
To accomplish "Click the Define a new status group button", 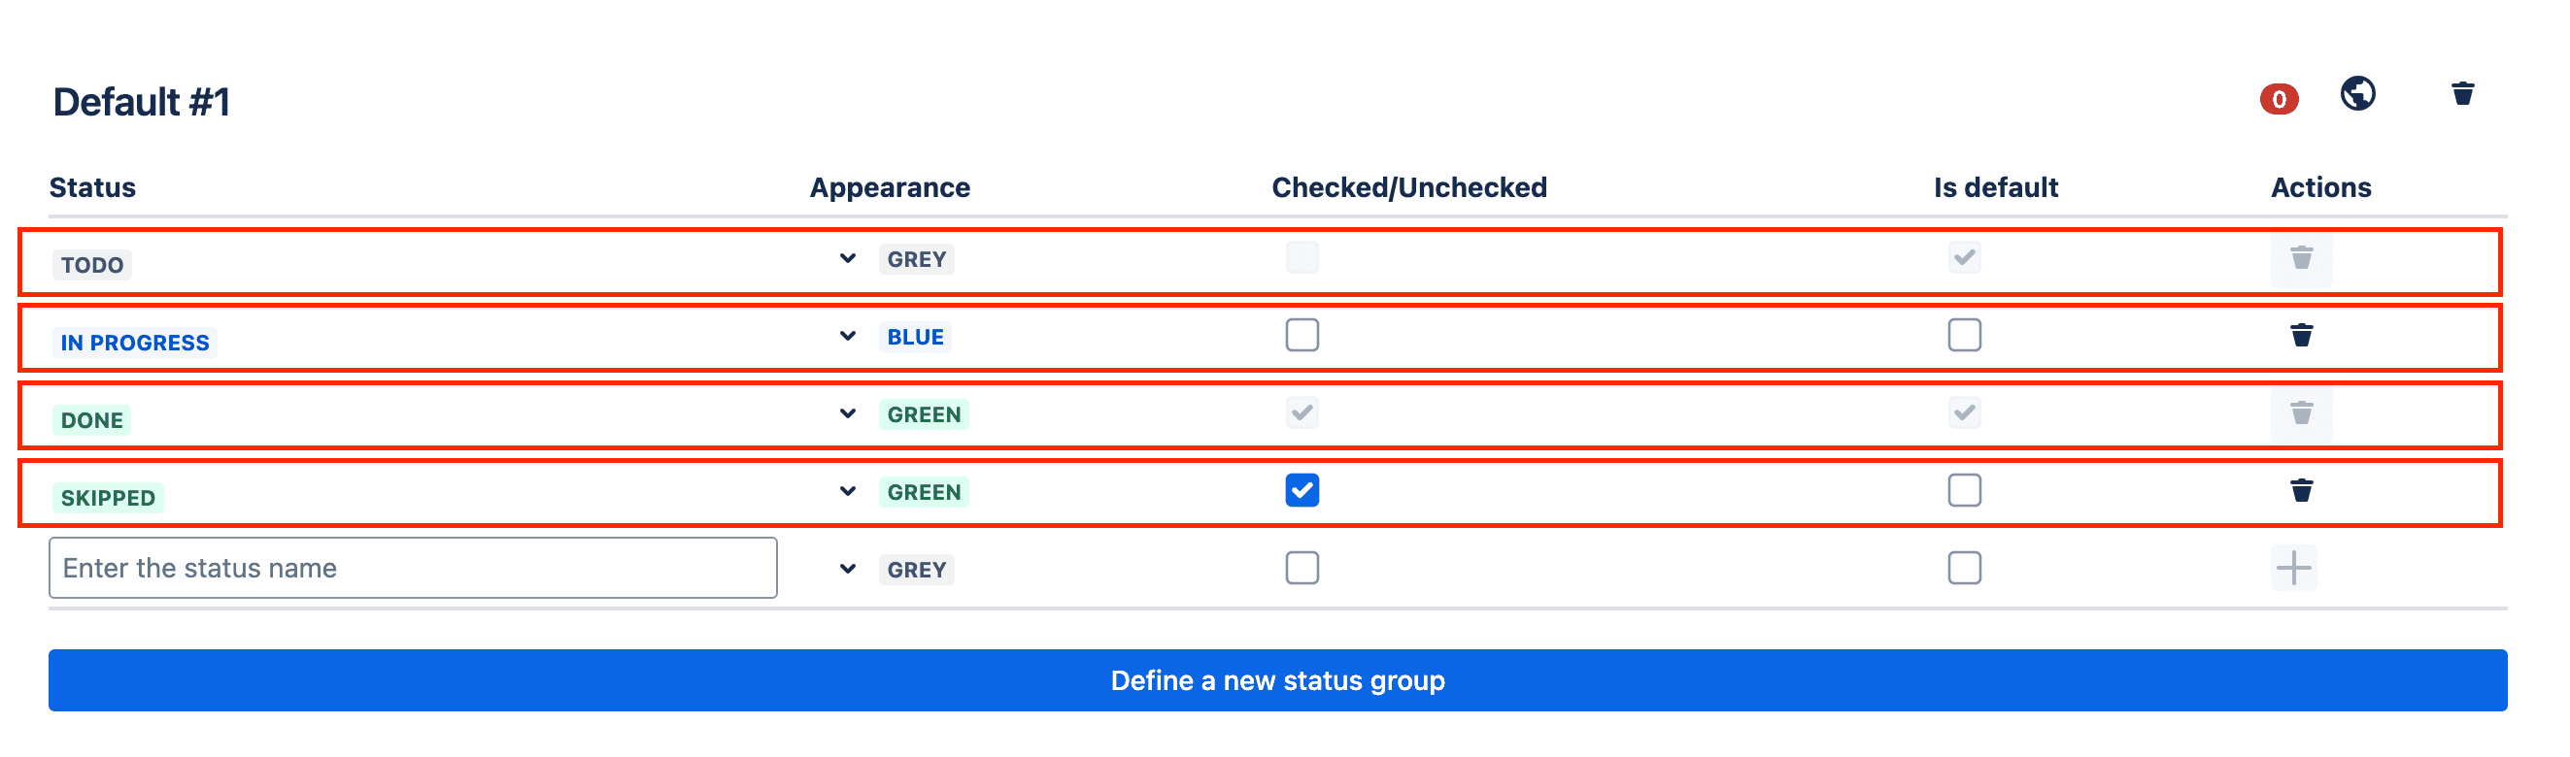I will pos(1278,680).
